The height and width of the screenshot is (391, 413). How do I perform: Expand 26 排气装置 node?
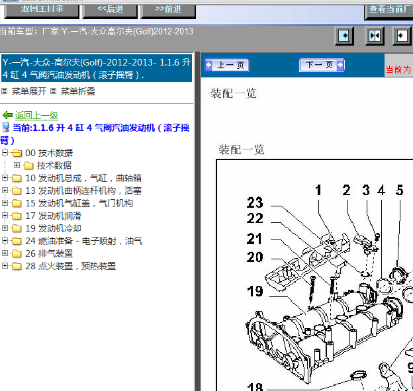tap(5, 253)
